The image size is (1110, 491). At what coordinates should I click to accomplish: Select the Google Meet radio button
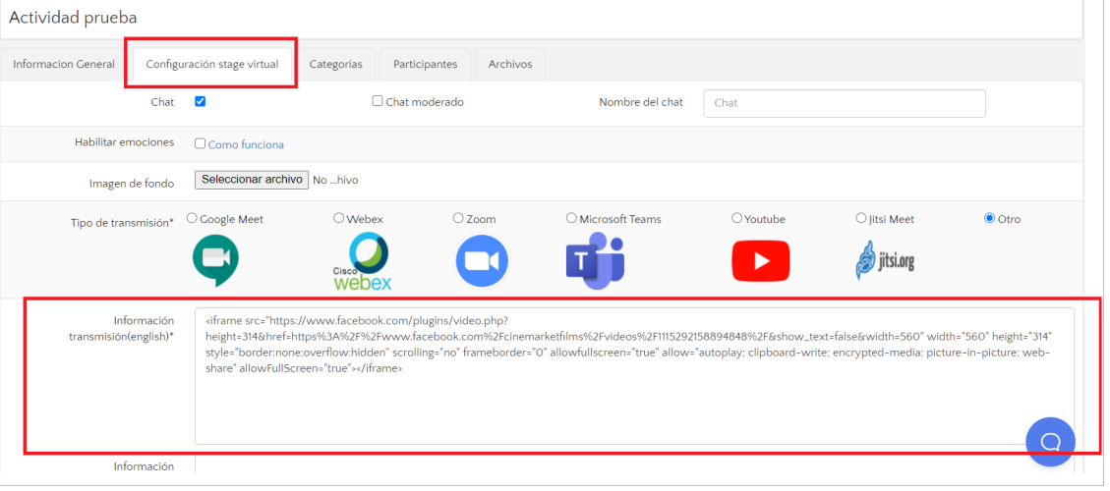[x=192, y=218]
